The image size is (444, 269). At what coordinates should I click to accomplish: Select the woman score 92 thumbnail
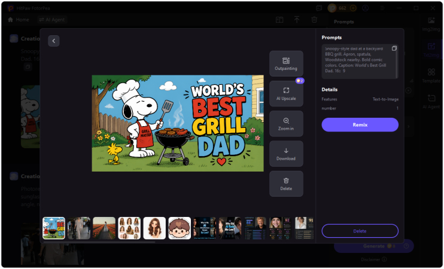(x=280, y=228)
